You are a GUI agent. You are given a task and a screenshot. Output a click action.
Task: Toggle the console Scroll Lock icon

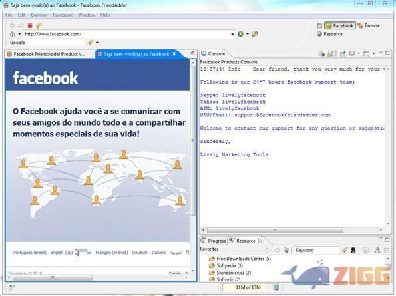(x=330, y=53)
